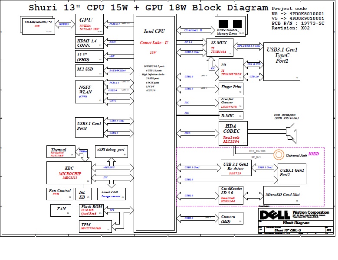
Task: Click the DDR4 memory chips graphic
Action: (230, 24)
